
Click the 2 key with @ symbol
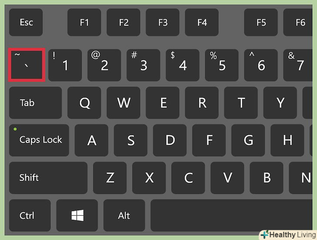click(x=104, y=65)
